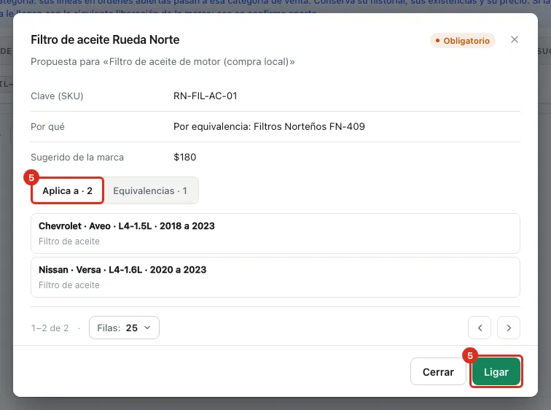The image size is (551, 410).
Task: Click the green Ligar button
Action: (x=496, y=371)
